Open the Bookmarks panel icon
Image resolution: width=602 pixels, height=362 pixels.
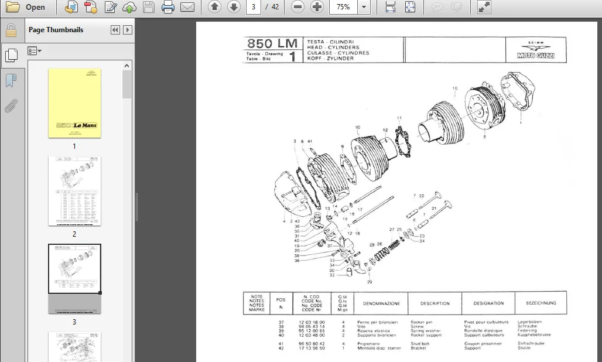click(11, 81)
